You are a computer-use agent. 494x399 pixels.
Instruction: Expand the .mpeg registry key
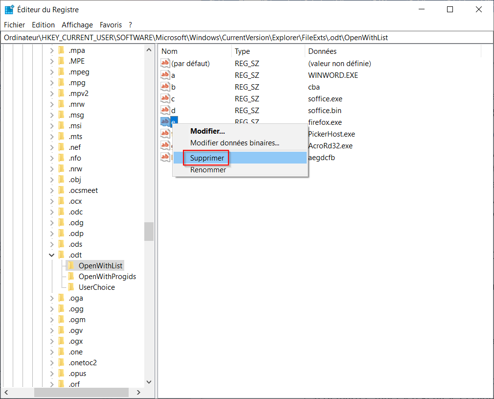point(52,72)
